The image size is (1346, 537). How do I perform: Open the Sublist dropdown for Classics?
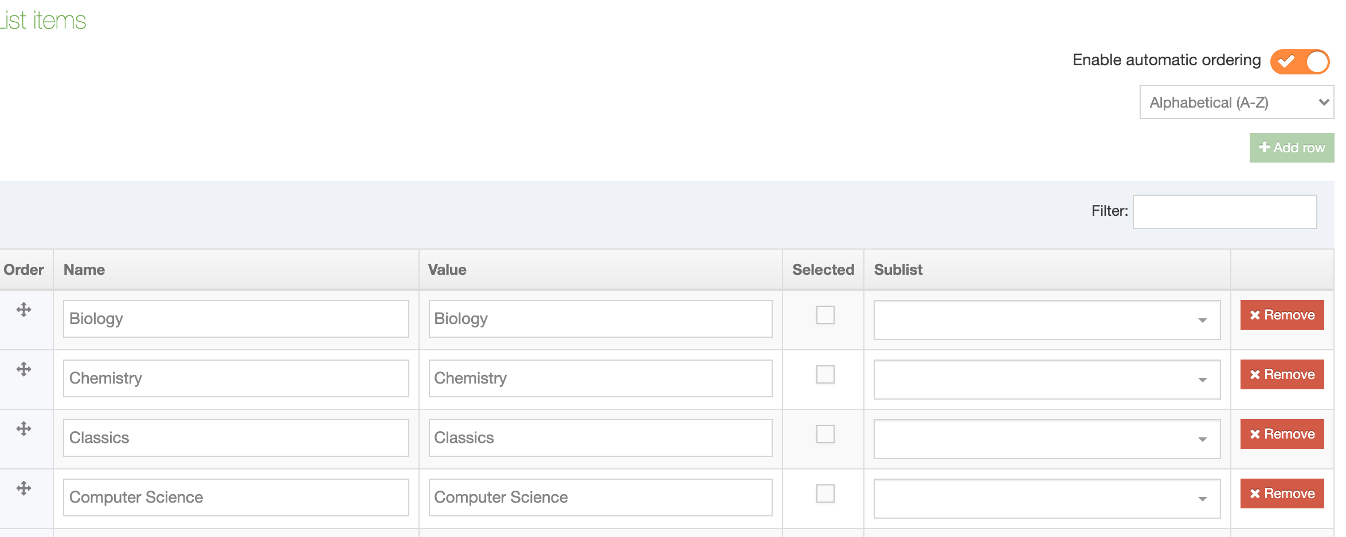click(1047, 439)
